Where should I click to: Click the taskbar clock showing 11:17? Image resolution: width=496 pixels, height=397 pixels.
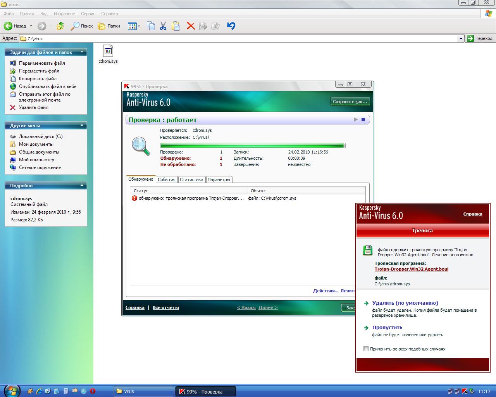pos(484,392)
